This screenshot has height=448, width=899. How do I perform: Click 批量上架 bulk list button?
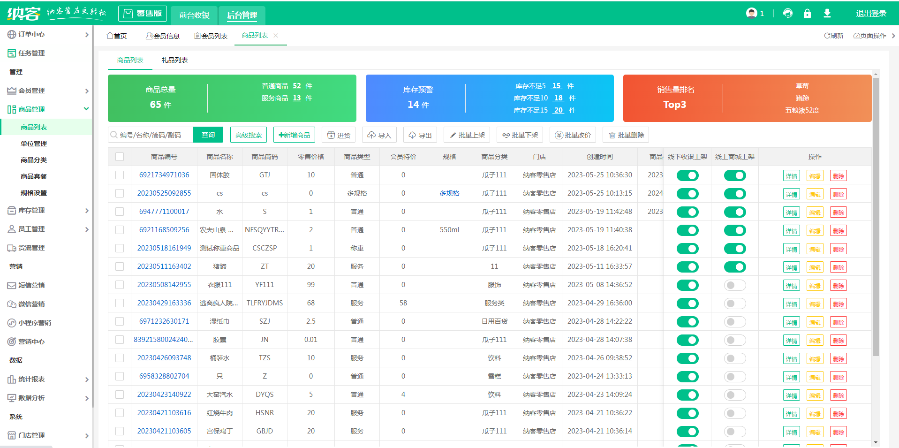(x=467, y=135)
